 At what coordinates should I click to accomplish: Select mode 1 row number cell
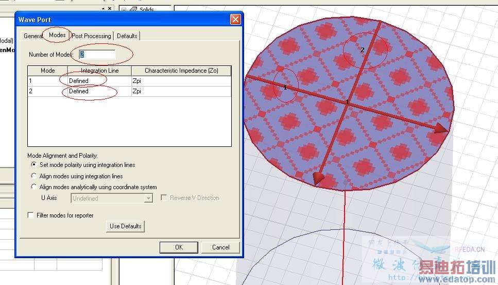(x=48, y=81)
